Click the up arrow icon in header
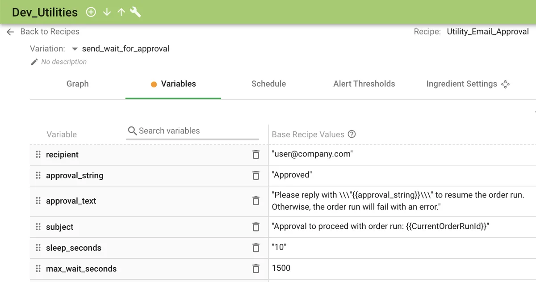Image resolution: width=536 pixels, height=282 pixels. click(121, 13)
